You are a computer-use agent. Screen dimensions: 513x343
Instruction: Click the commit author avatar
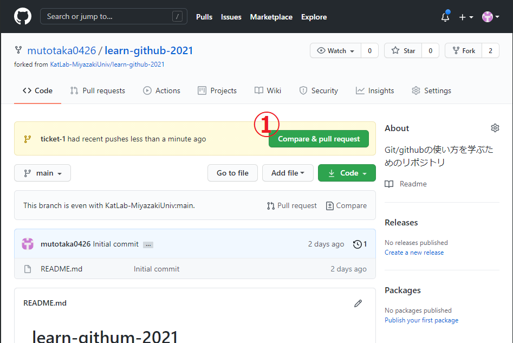coord(28,244)
